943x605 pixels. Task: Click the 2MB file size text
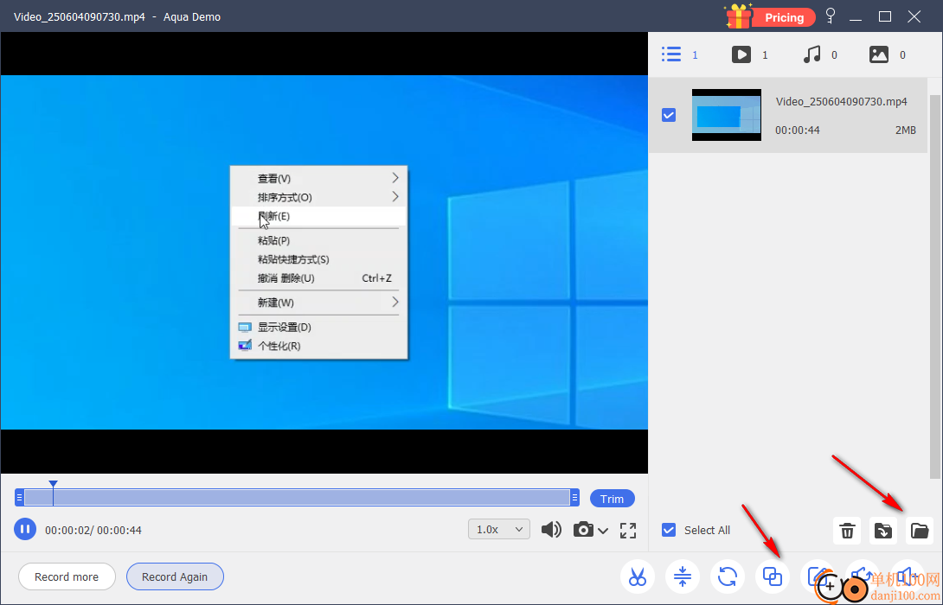click(x=905, y=131)
